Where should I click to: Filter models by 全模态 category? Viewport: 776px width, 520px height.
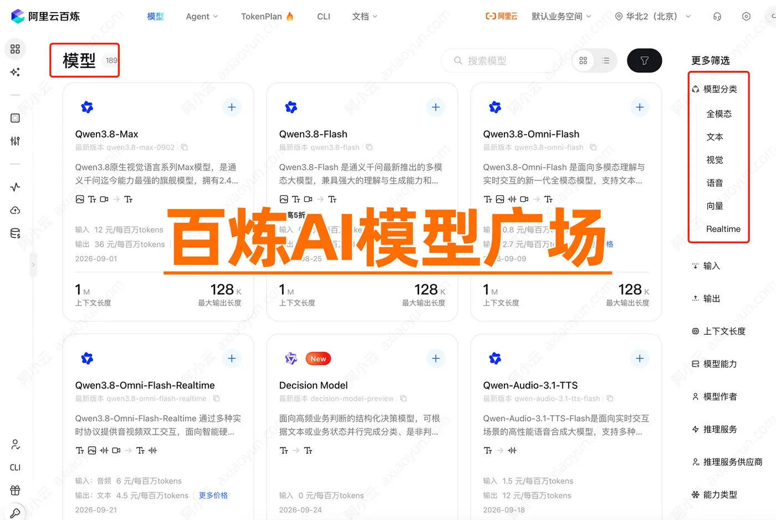(x=719, y=114)
